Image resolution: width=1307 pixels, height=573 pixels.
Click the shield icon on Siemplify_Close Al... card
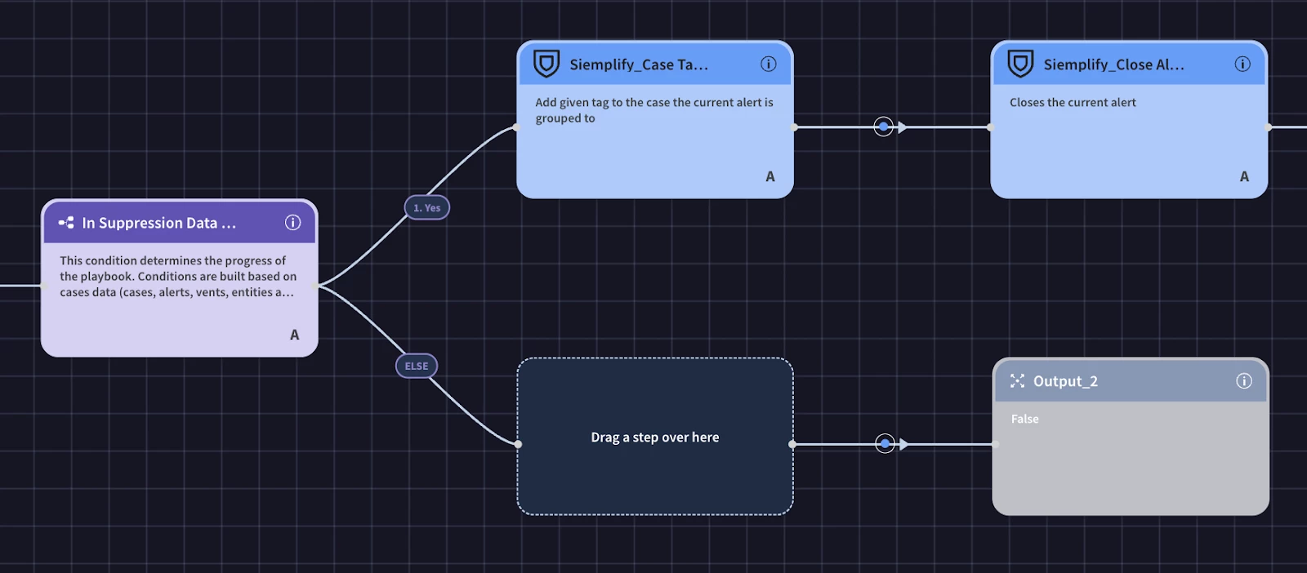pos(1020,64)
